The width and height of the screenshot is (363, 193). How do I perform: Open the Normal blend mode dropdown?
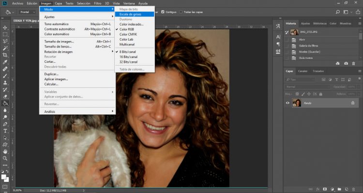point(307,87)
